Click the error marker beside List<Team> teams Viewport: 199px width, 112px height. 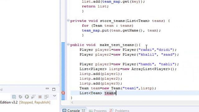(63, 93)
